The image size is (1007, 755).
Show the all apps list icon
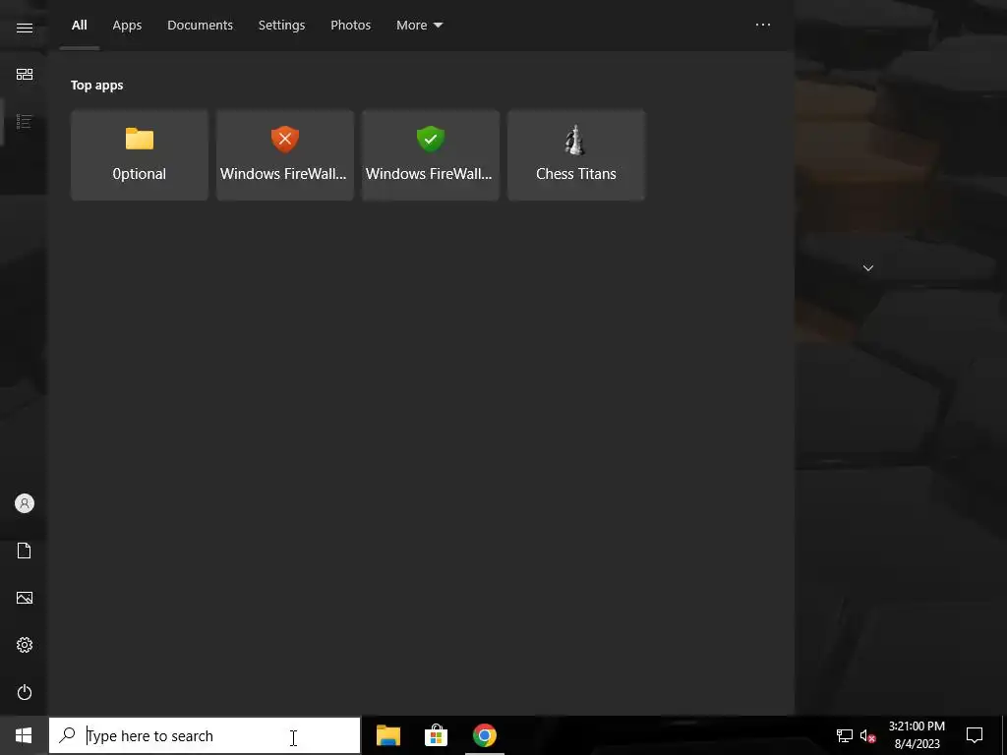[x=25, y=121]
